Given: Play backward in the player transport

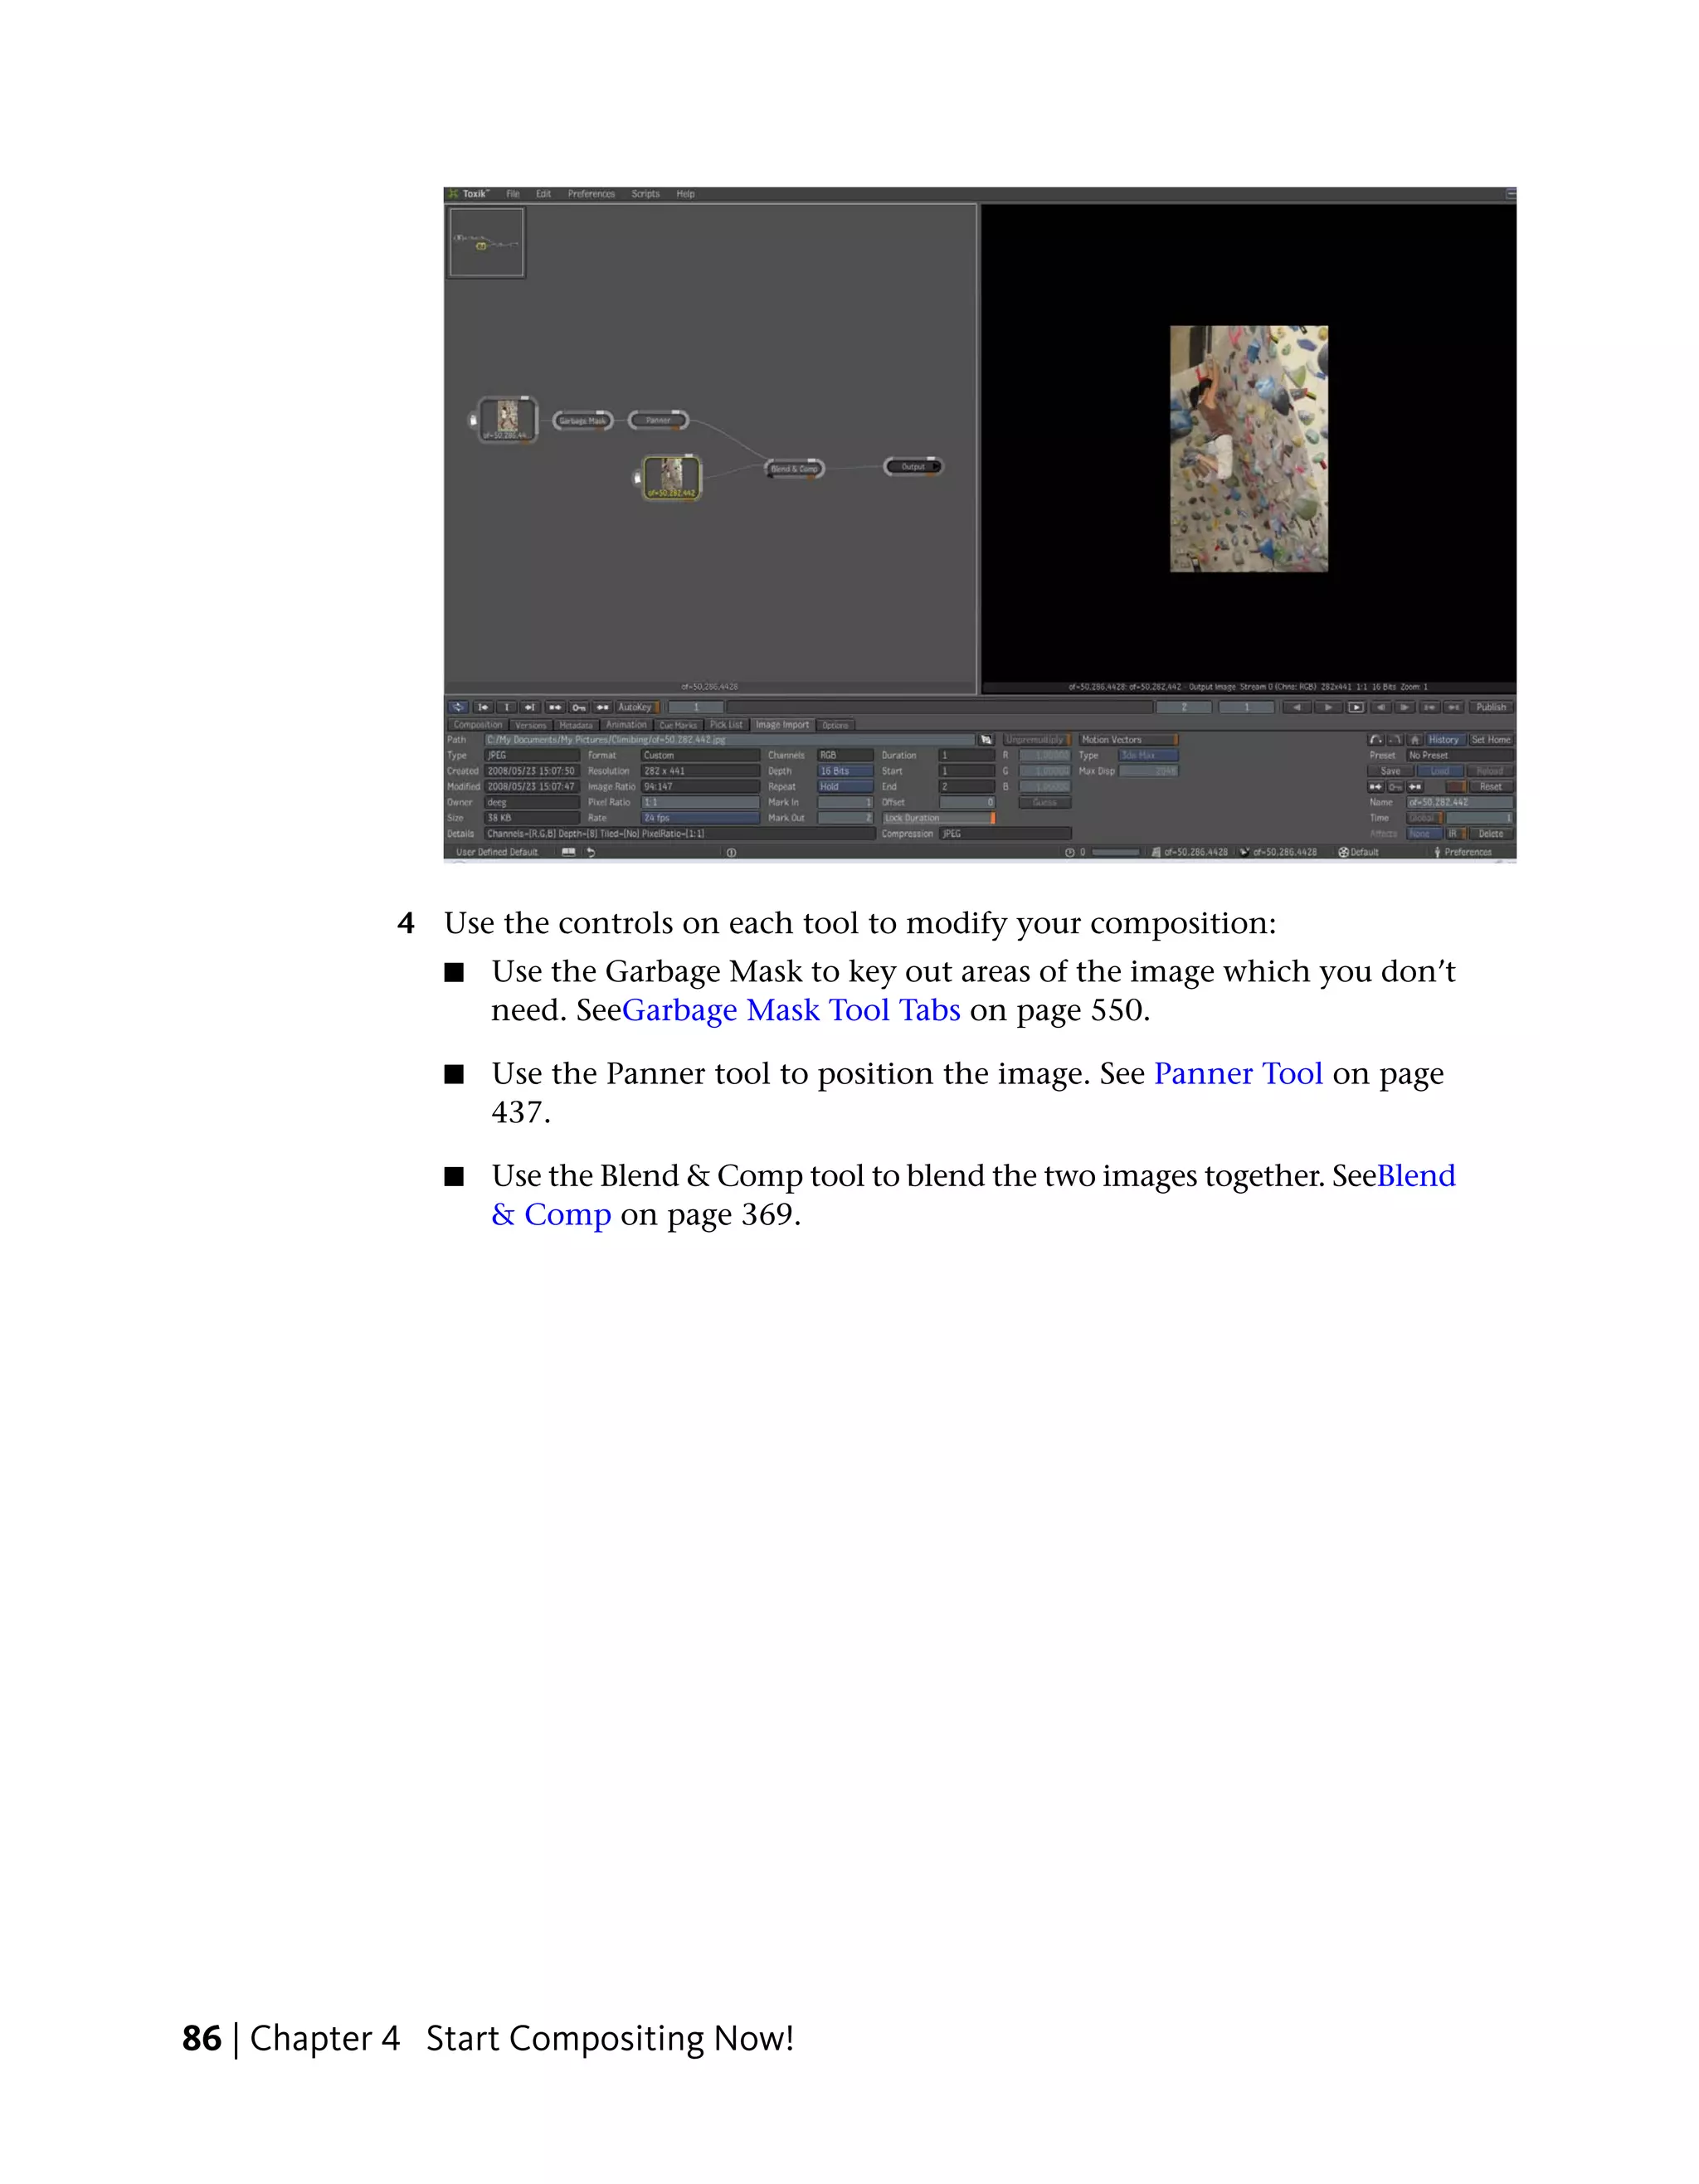Looking at the screenshot, I should click(x=1297, y=707).
